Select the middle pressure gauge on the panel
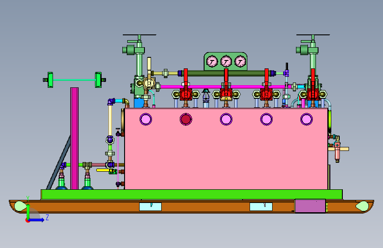The height and width of the screenshot is (248, 383). click(226, 61)
